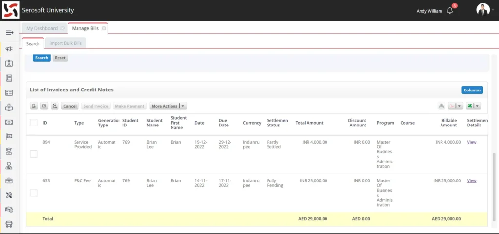The width and height of the screenshot is (499, 234).
Task: Click the notification bell icon
Action: point(450,11)
